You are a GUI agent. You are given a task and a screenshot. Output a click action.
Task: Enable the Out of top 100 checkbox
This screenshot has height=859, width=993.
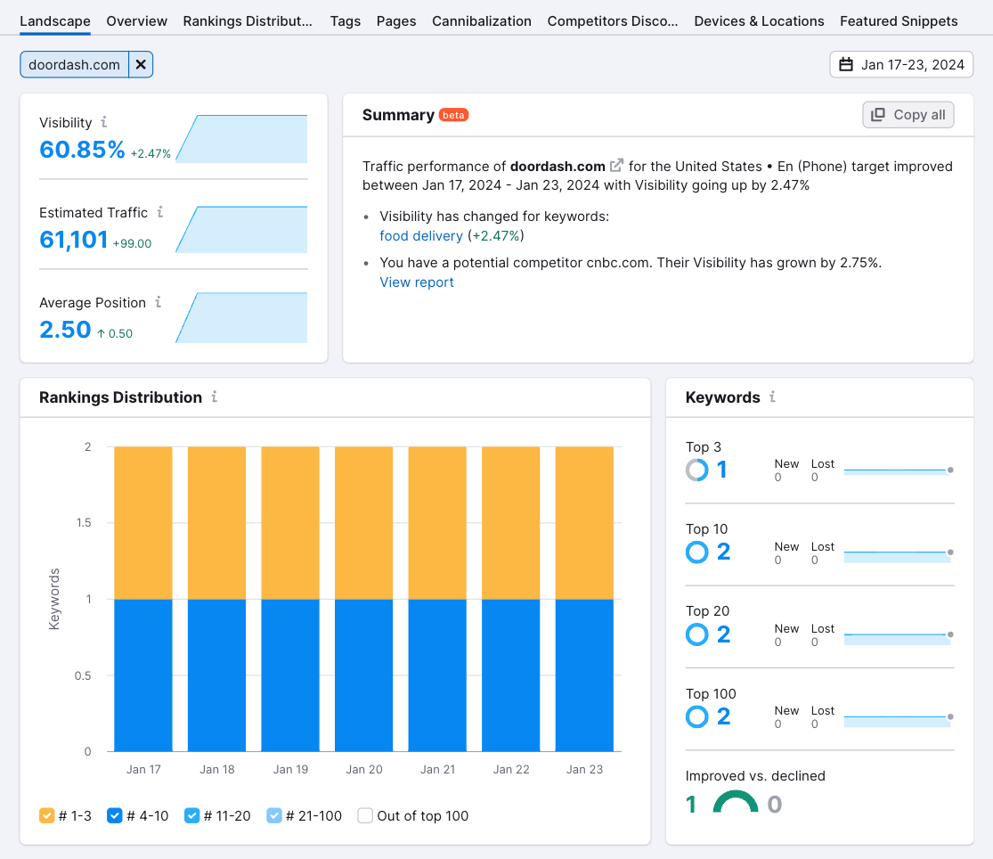click(365, 815)
